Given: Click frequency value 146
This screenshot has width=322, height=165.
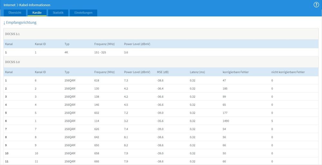Looking at the screenshot, I should pos(96,105).
